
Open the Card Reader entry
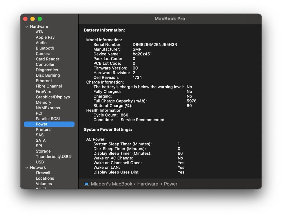coord(47,59)
